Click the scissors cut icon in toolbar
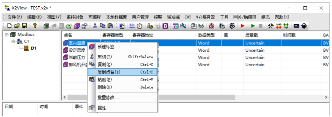This screenshot has width=332, height=117. 95,26
